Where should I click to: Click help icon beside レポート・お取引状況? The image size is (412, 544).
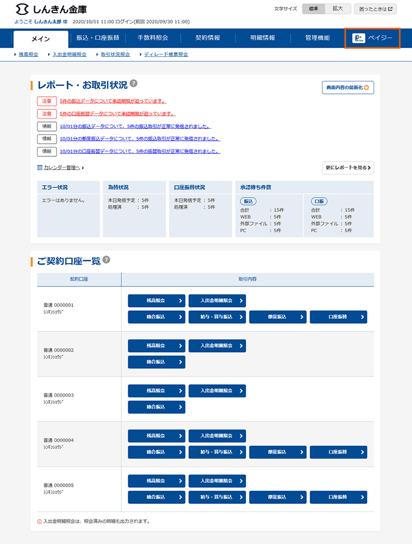(133, 84)
